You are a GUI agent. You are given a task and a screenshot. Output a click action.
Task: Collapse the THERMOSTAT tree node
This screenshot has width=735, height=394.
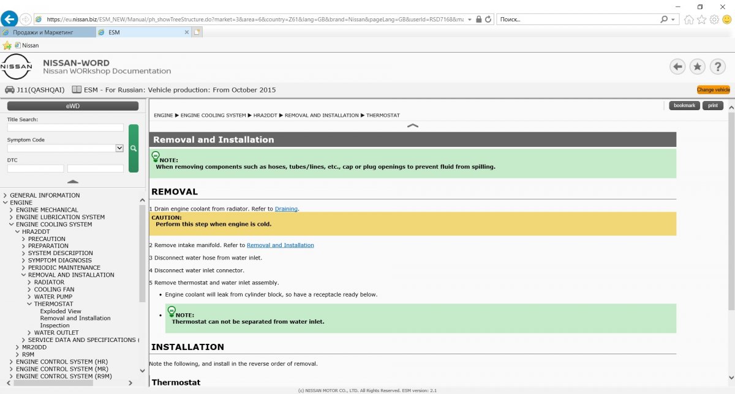(30, 304)
